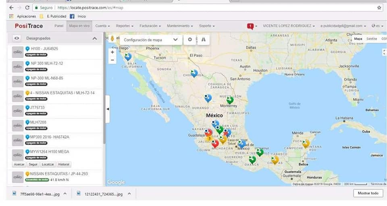Collapse the vehicle side panel arrow

pyautogui.click(x=108, y=109)
